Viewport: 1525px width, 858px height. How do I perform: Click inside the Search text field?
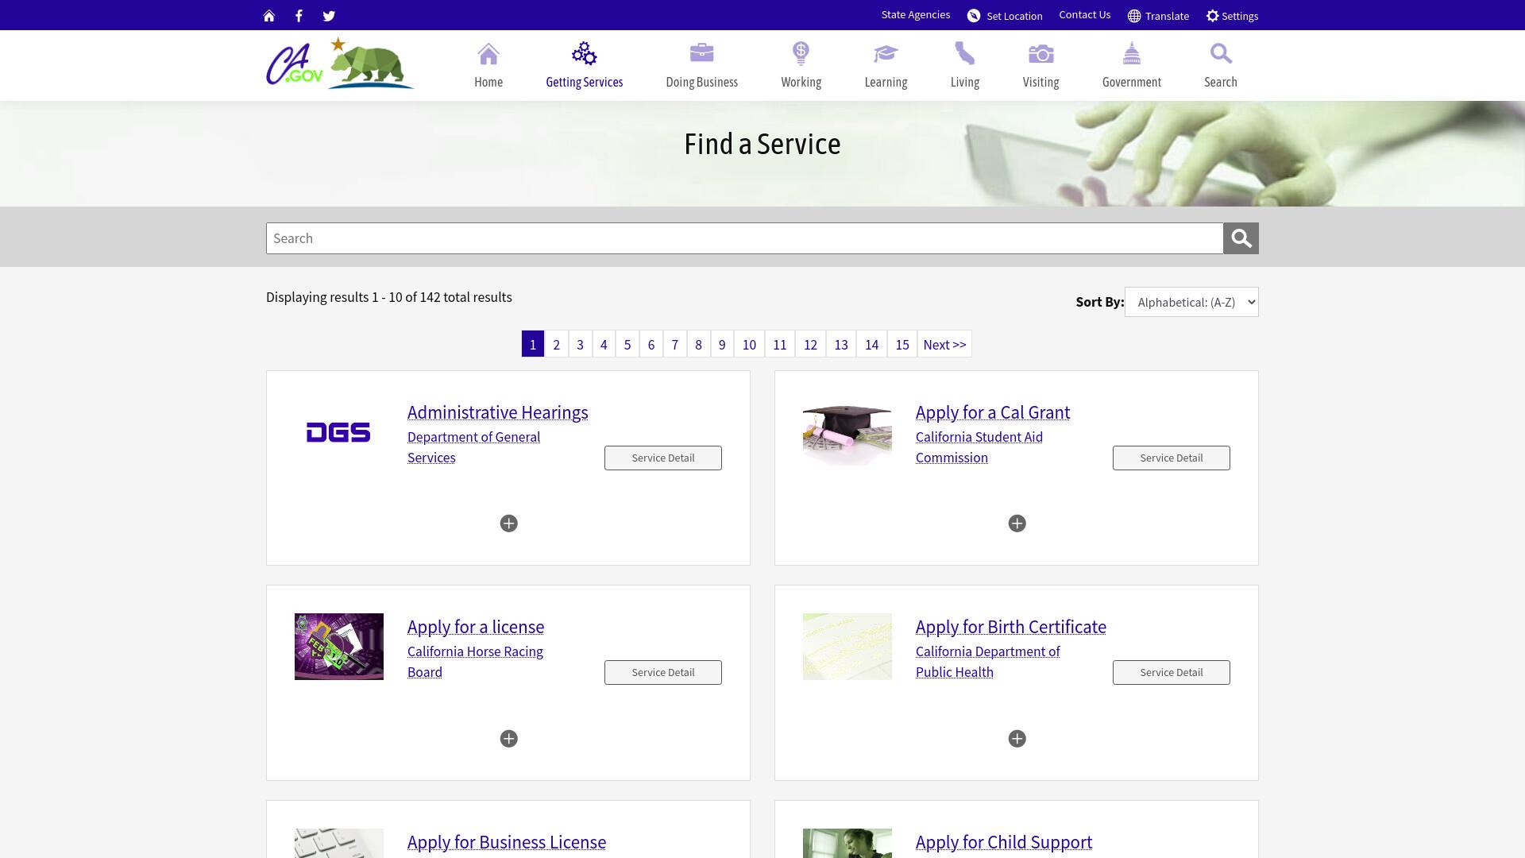point(744,238)
